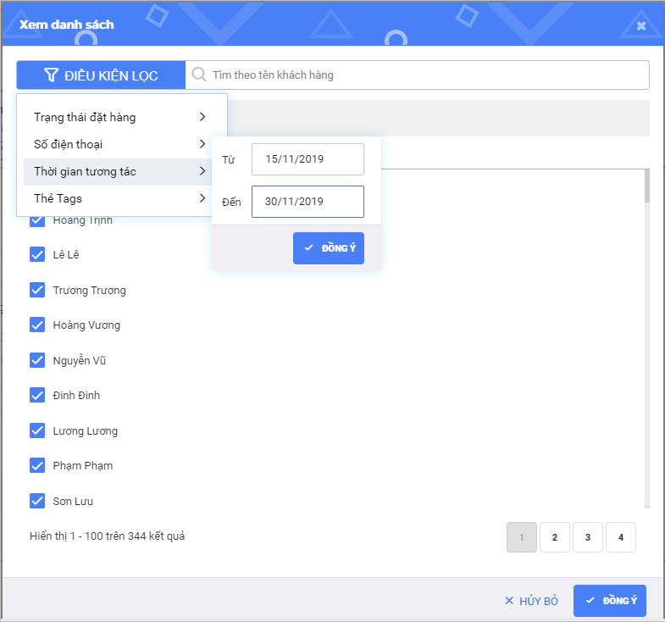Close dialog with X icon
This screenshot has width=665, height=622.
coord(641,25)
